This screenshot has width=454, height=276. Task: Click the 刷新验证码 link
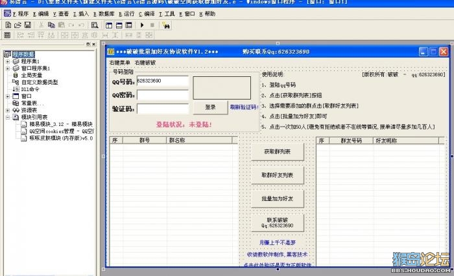click(244, 107)
